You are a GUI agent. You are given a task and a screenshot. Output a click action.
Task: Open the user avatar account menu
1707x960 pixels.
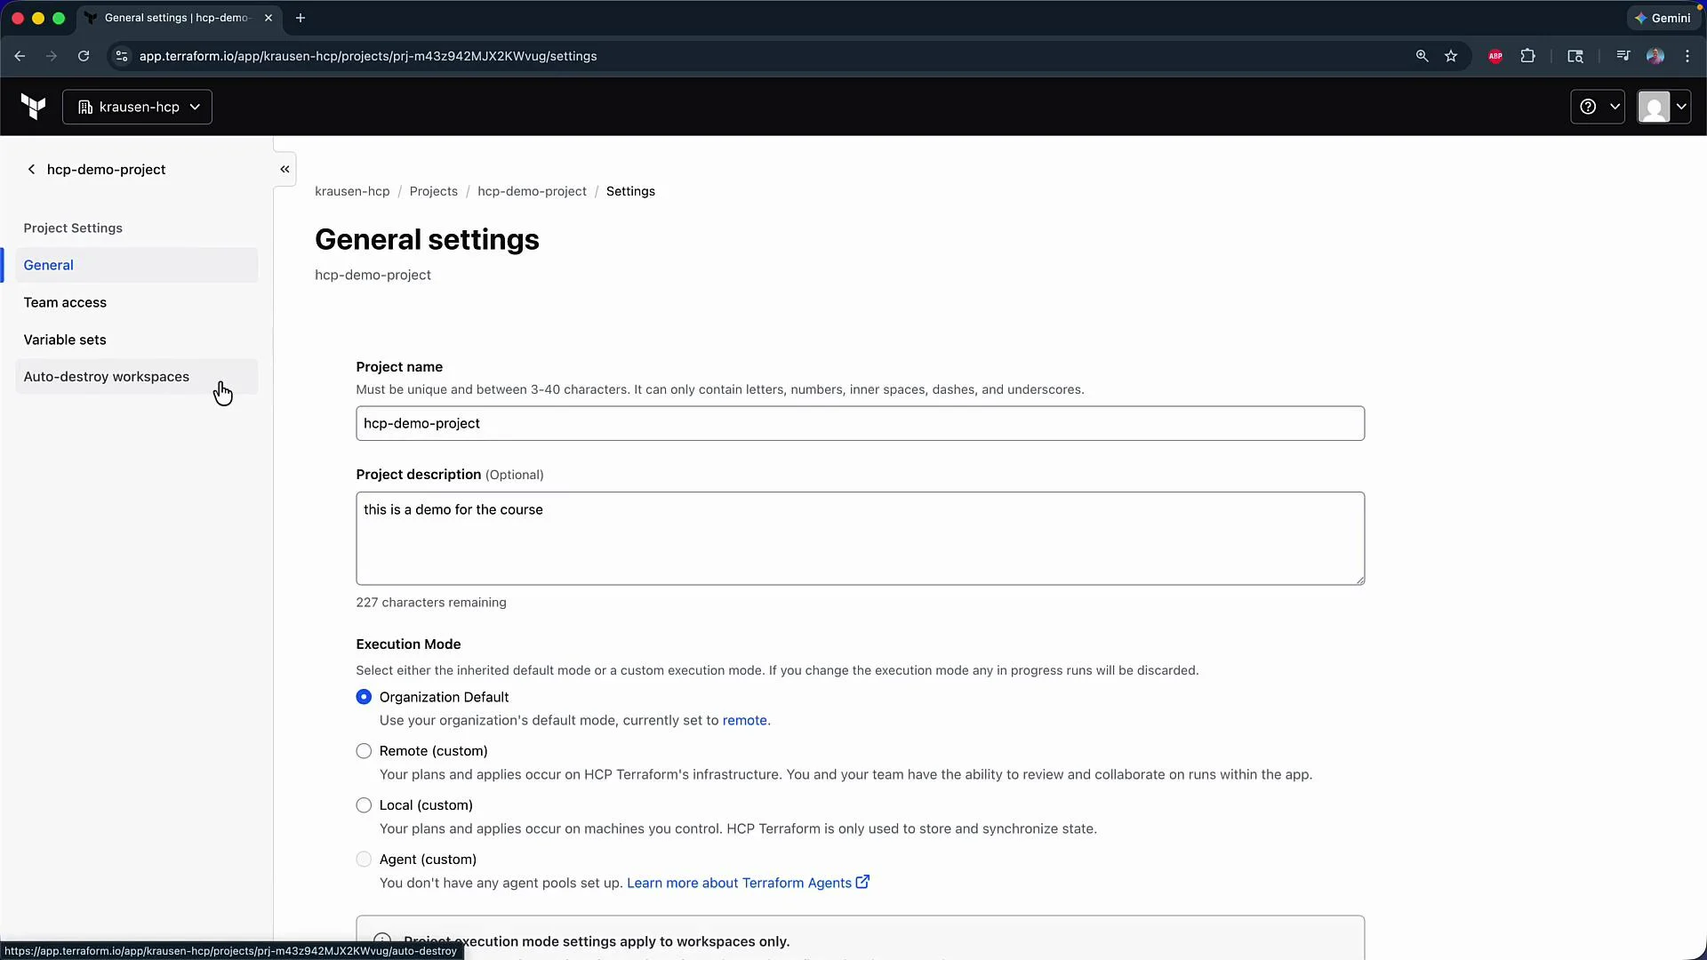coord(1663,107)
